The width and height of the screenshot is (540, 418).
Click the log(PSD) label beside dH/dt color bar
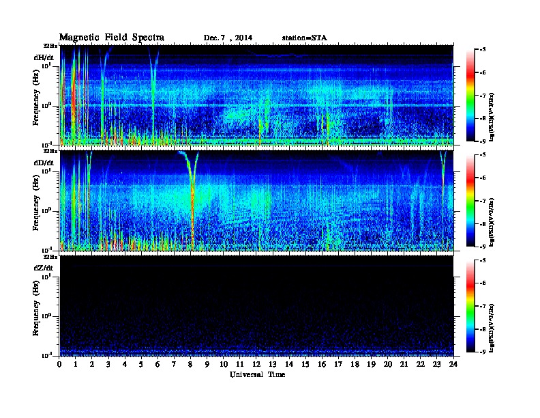pos(492,117)
